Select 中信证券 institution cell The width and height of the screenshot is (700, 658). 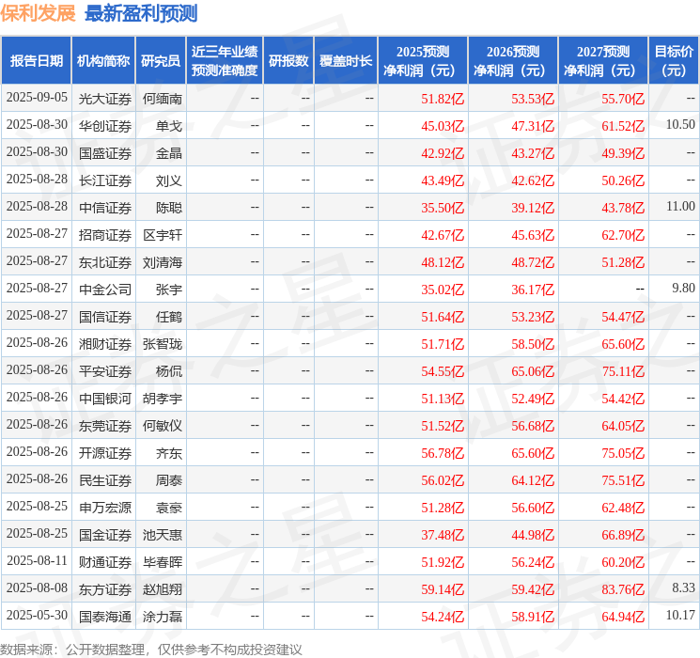coord(105,208)
